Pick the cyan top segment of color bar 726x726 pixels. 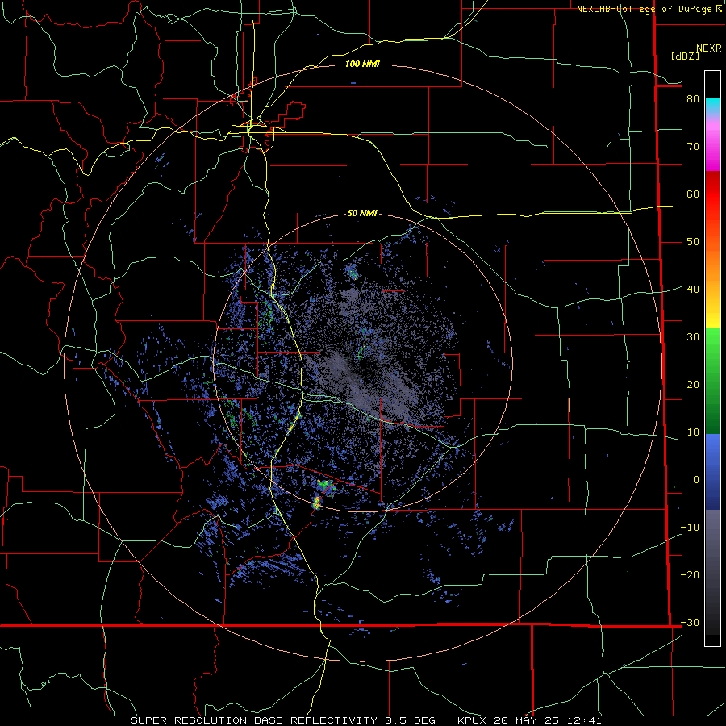[712, 106]
